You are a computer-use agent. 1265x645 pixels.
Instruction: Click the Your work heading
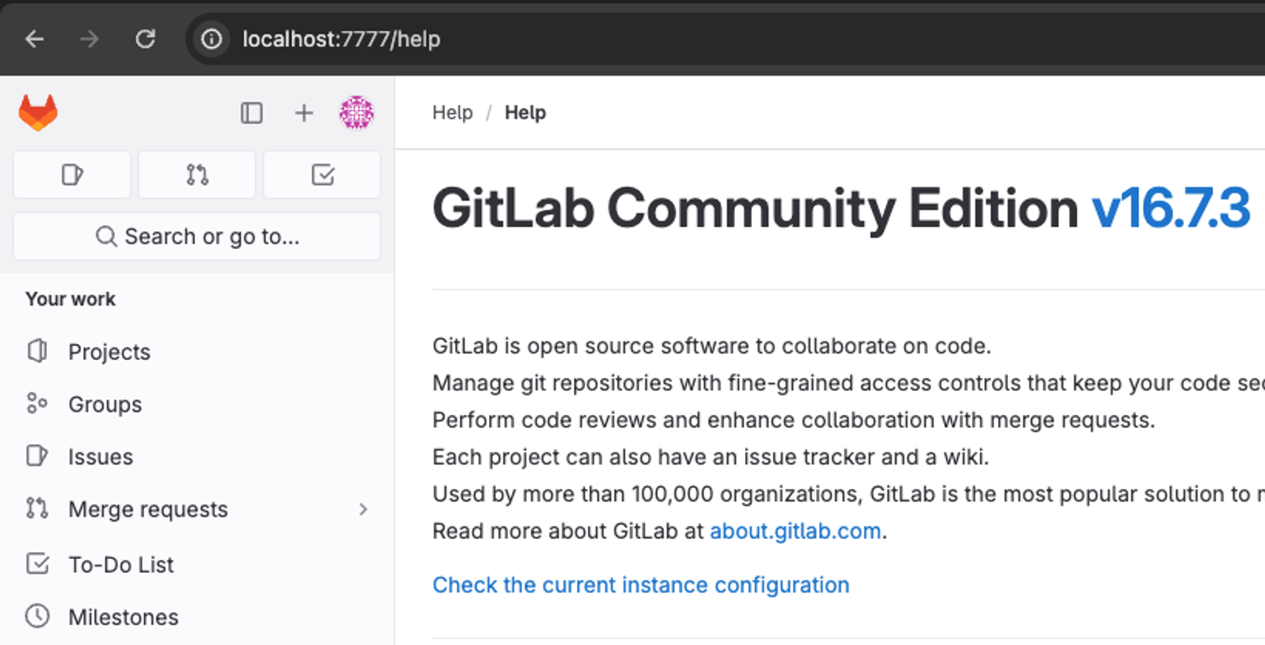pos(70,299)
